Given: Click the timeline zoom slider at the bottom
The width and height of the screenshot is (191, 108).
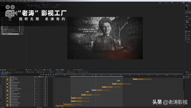Looking at the screenshot, I should [59, 107].
